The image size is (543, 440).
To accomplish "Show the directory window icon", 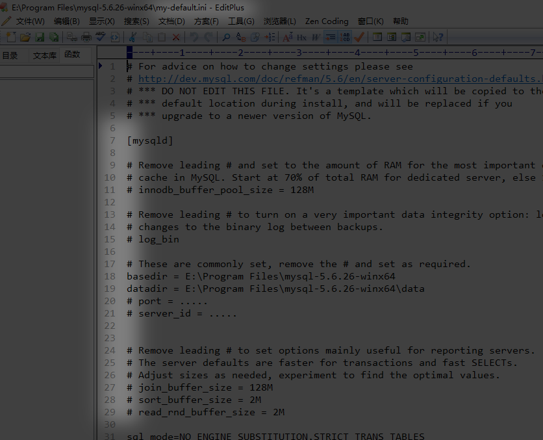I will [377, 37].
